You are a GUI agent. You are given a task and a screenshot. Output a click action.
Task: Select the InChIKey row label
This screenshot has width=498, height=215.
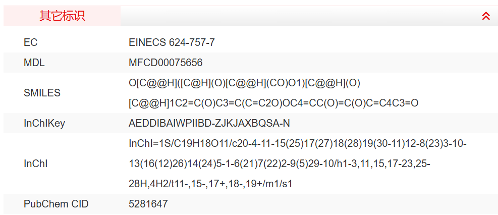44,123
